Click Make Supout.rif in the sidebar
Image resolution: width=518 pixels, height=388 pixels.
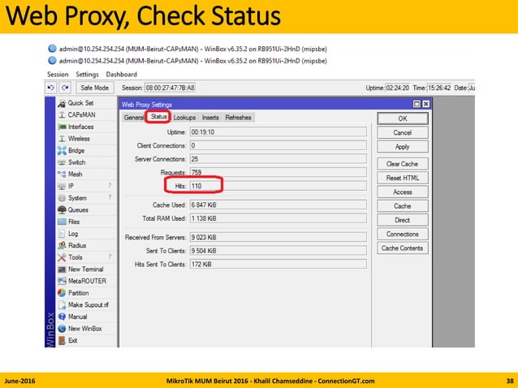87,305
